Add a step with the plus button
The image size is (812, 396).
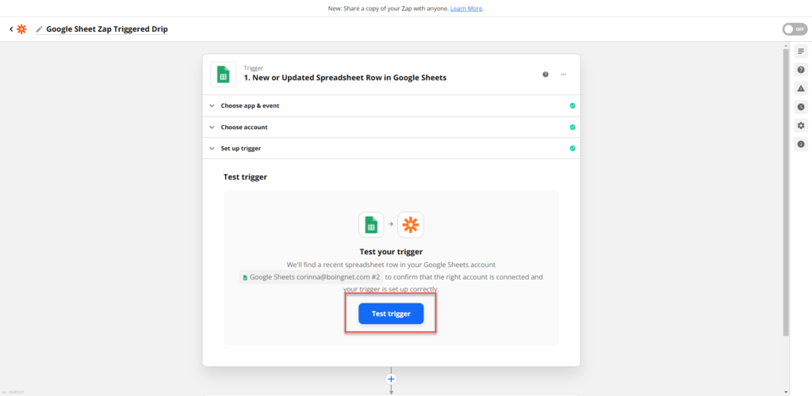tap(391, 379)
